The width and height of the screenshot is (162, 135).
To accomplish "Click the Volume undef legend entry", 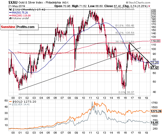I will (x=19, y=18).
